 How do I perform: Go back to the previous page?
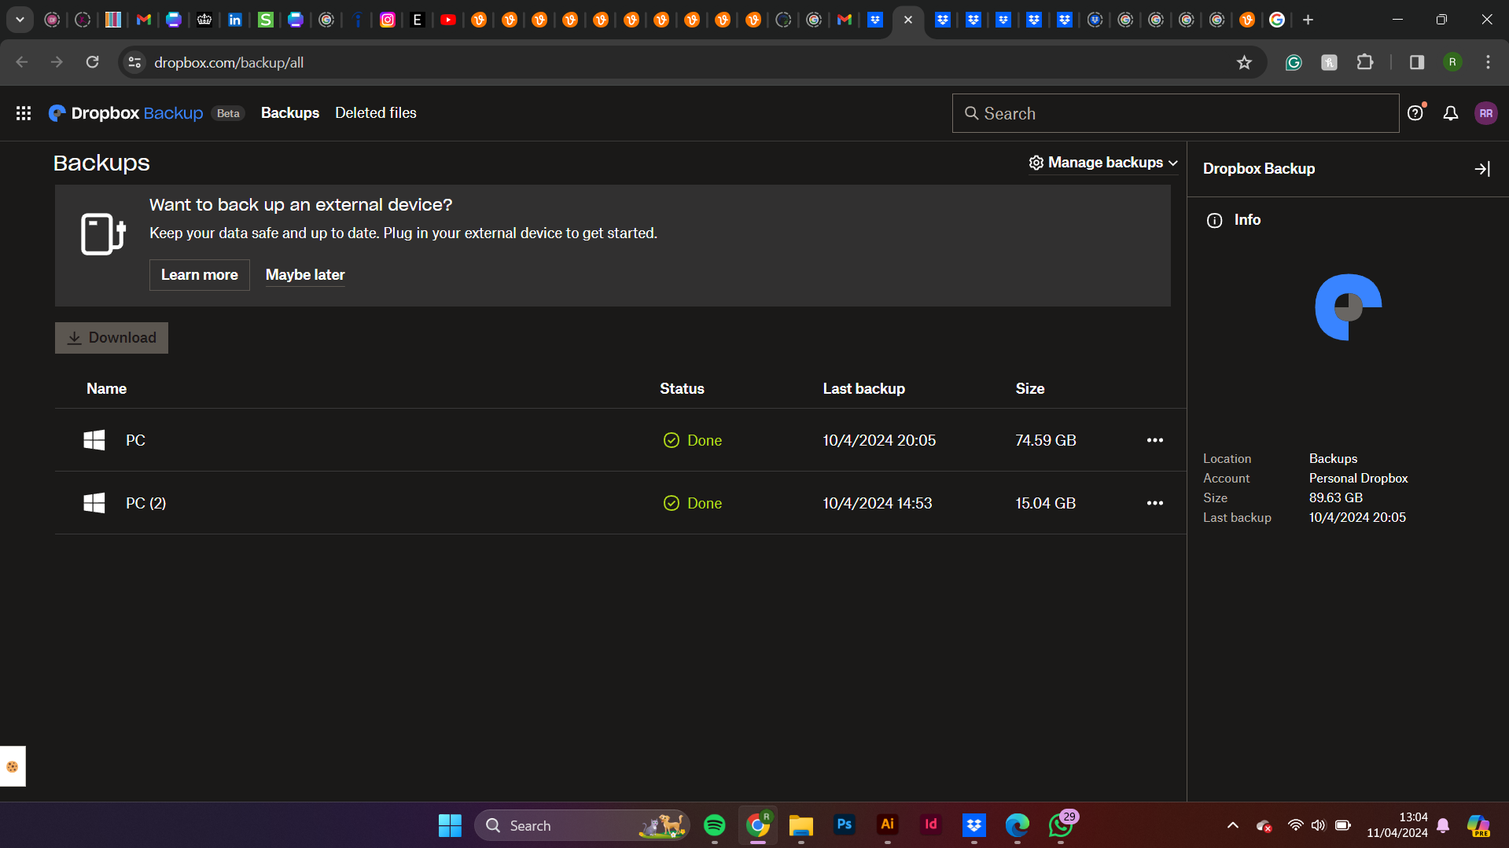(22, 62)
